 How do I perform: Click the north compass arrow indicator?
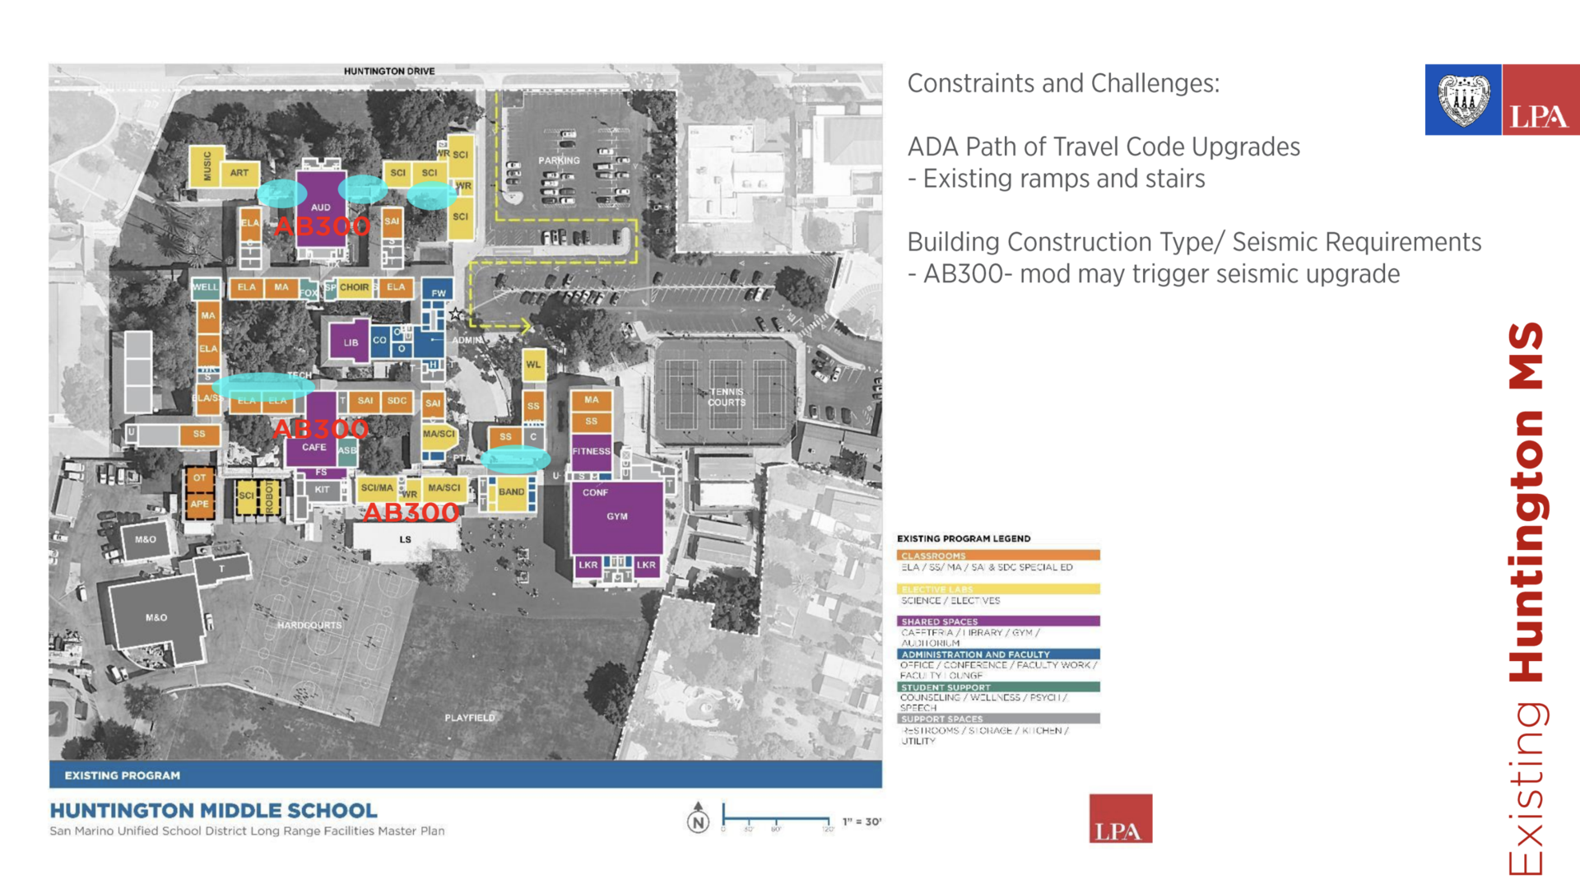click(699, 820)
